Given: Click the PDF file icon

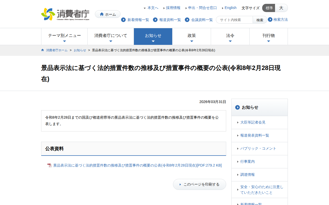Looking at the screenshot, I should tap(50, 166).
